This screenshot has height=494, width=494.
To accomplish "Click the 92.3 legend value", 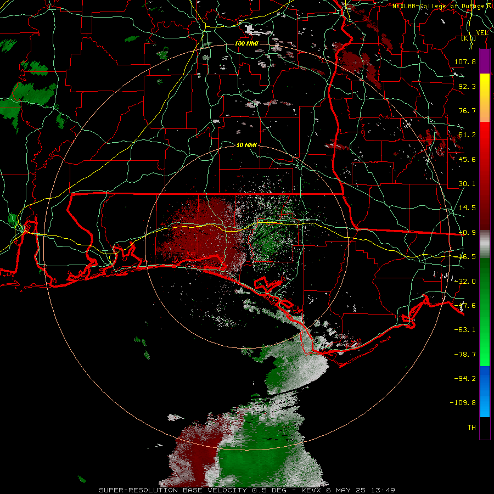I will click(467, 86).
